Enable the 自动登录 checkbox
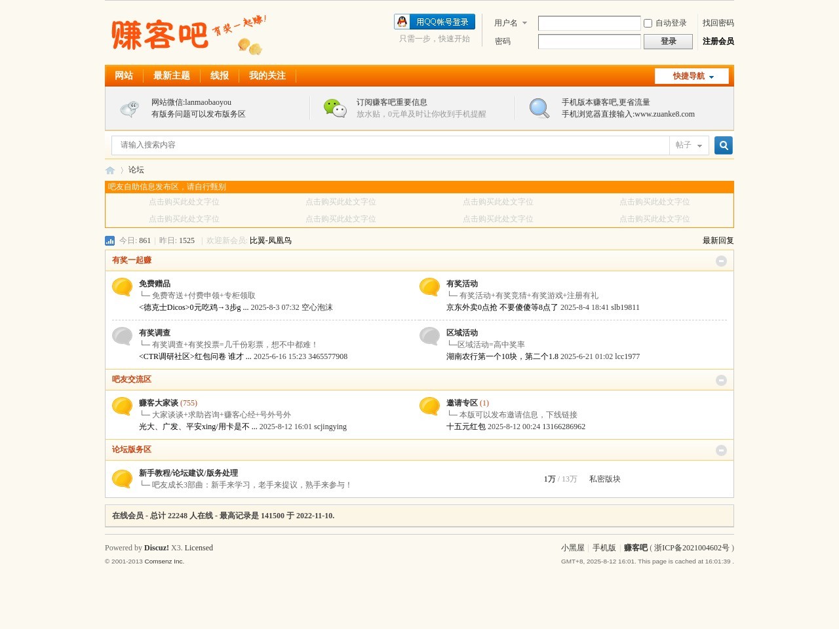The width and height of the screenshot is (839, 629). click(x=648, y=23)
